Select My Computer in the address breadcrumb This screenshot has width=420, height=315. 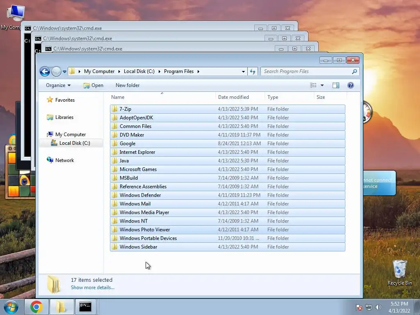tap(99, 71)
